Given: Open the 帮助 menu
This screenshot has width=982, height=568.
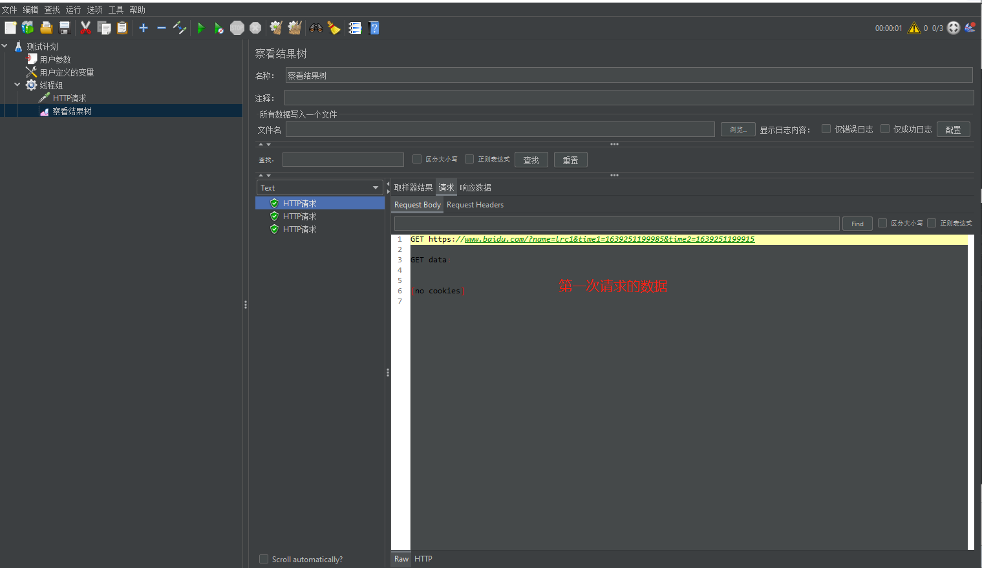Looking at the screenshot, I should pyautogui.click(x=138, y=10).
